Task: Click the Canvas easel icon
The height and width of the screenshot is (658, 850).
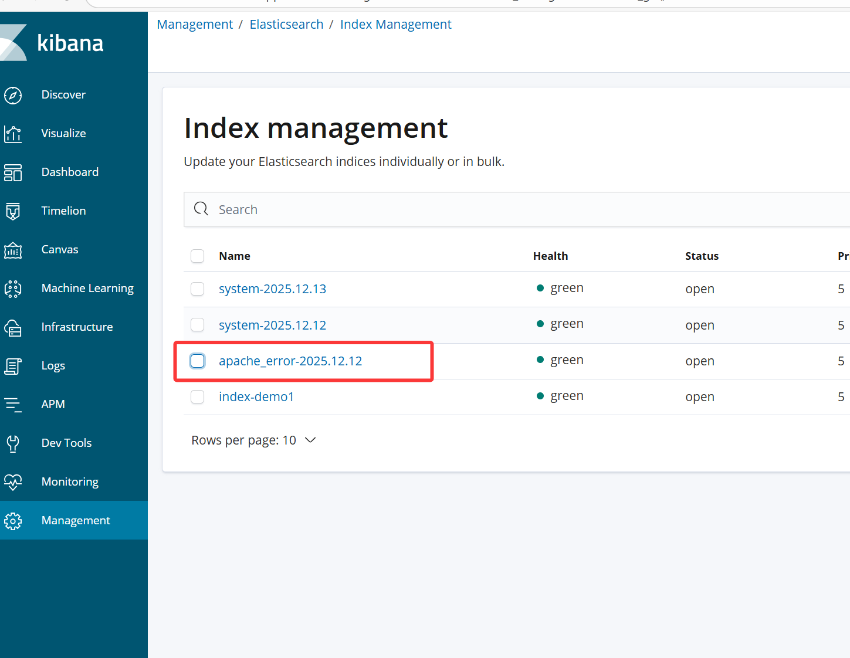Action: click(x=13, y=250)
